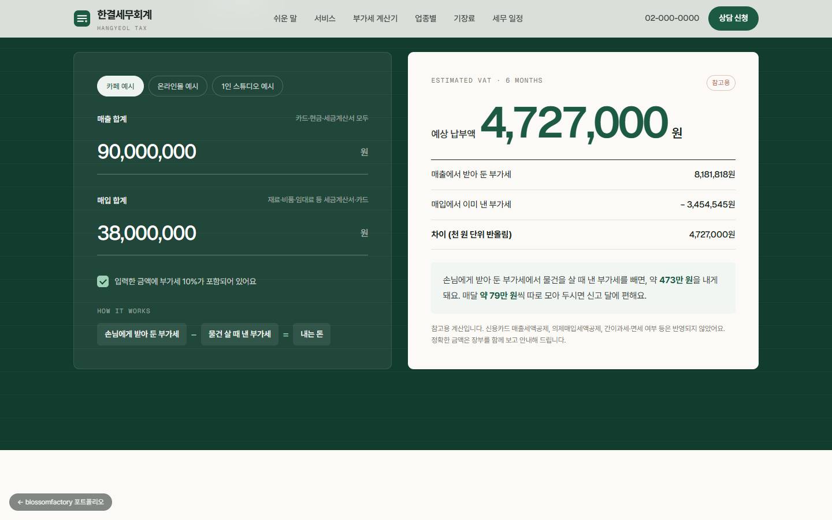Click the 재료·비품·임대료 등 세금계산서·카드 hint

click(x=318, y=200)
